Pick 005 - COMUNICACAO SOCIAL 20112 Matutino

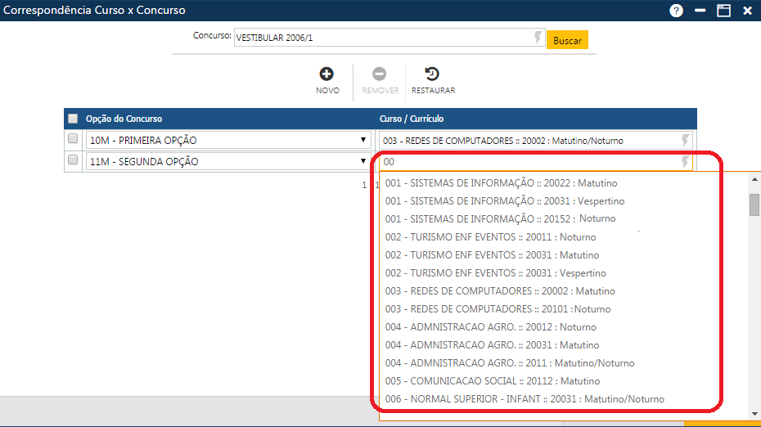[x=492, y=381]
